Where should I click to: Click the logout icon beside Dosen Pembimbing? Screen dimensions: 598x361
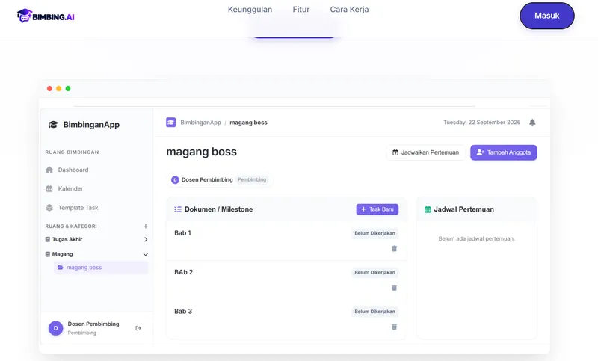pos(138,328)
